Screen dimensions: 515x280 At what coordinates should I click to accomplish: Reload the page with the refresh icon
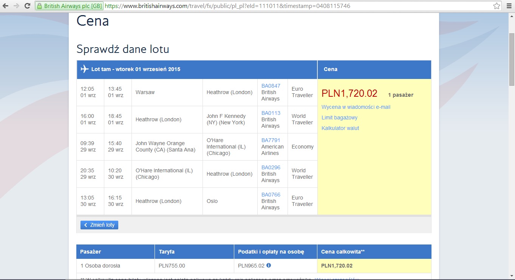click(27, 6)
